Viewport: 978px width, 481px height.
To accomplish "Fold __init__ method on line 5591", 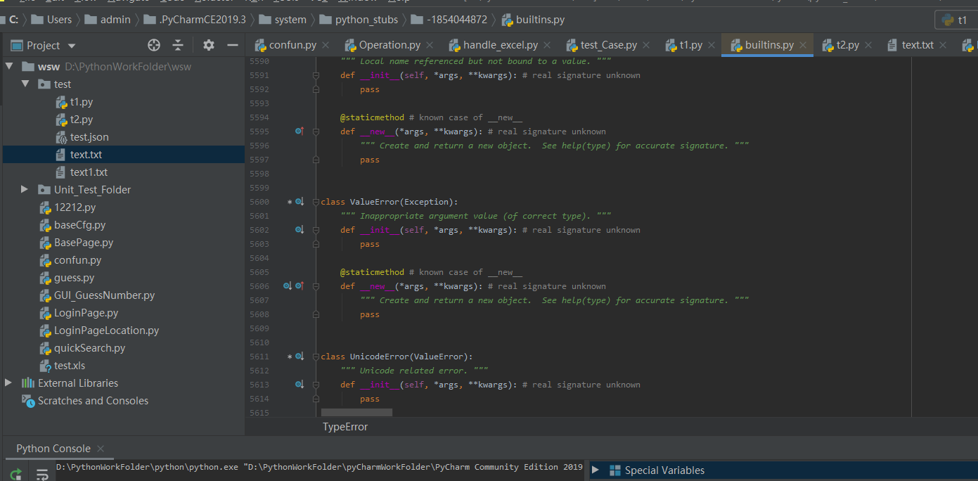I will 316,75.
